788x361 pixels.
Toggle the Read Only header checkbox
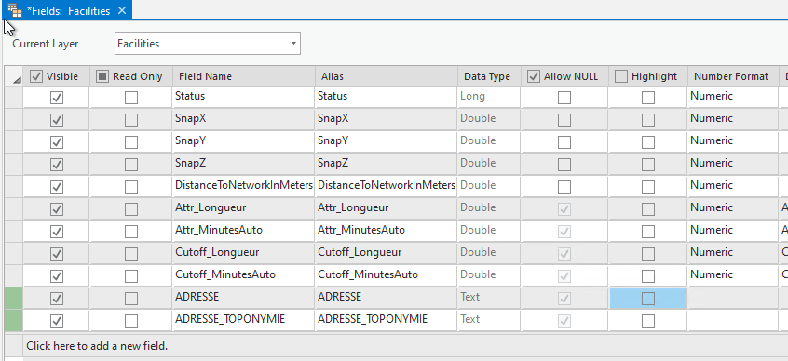coord(102,76)
